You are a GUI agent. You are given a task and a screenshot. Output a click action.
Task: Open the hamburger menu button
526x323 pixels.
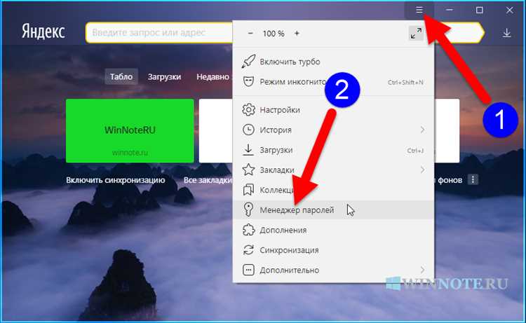point(419,10)
